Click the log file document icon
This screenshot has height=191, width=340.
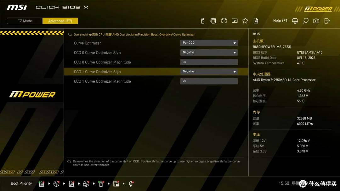coord(256,21)
